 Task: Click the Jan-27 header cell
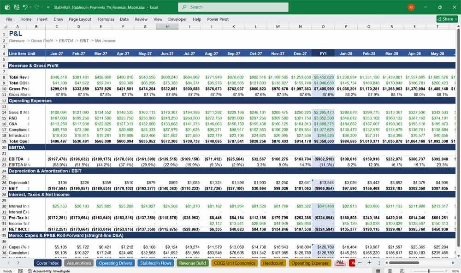tap(56, 53)
